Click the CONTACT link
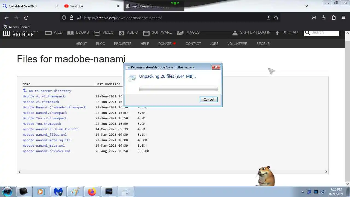 [x=193, y=44]
